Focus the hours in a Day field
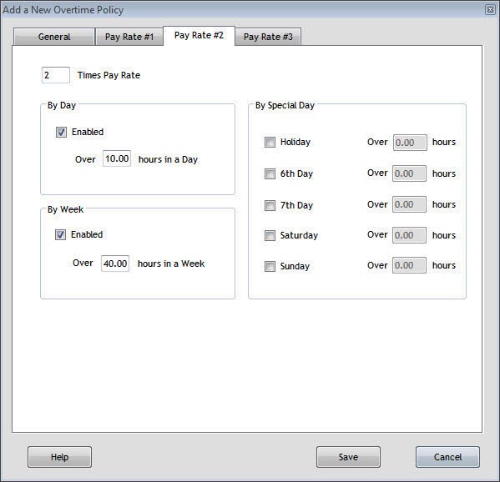This screenshot has width=500, height=482. coord(117,158)
